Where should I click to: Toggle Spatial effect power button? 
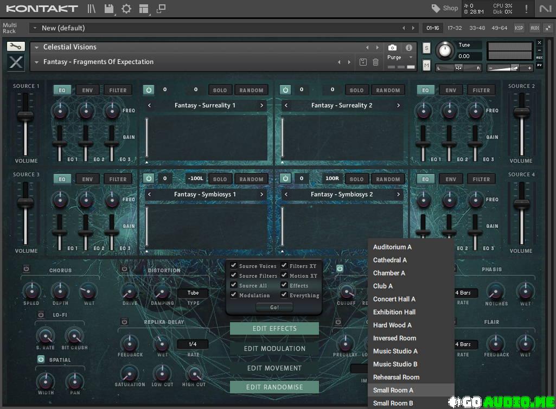coord(41,360)
